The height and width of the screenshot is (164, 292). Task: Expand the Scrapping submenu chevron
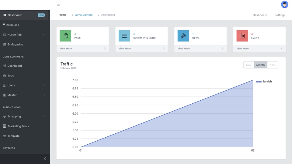click(x=44, y=116)
